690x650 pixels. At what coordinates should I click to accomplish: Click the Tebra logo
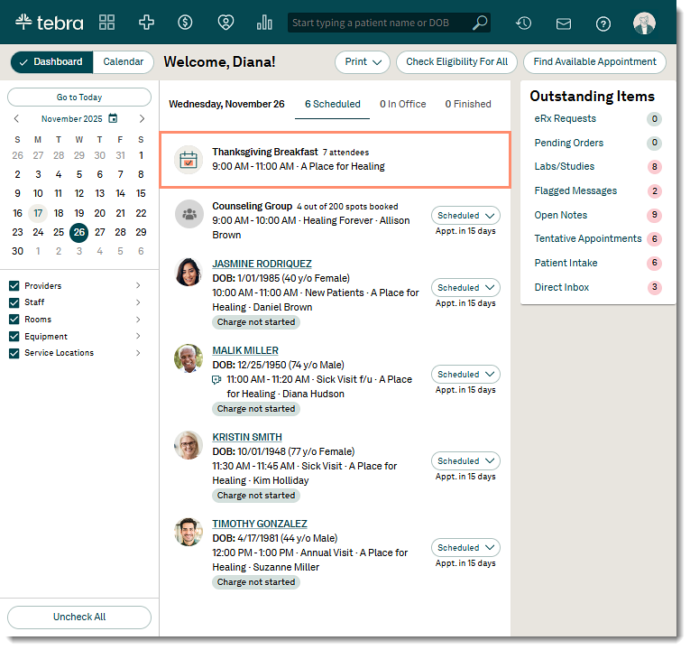[50, 22]
